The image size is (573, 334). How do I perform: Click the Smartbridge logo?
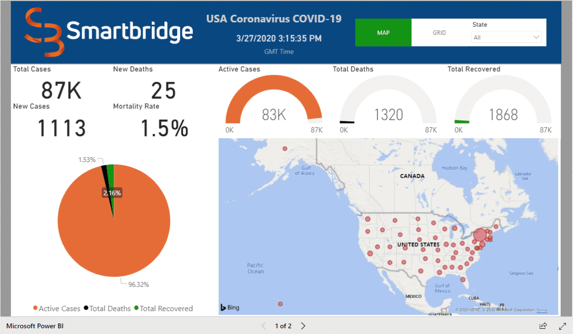109,31
